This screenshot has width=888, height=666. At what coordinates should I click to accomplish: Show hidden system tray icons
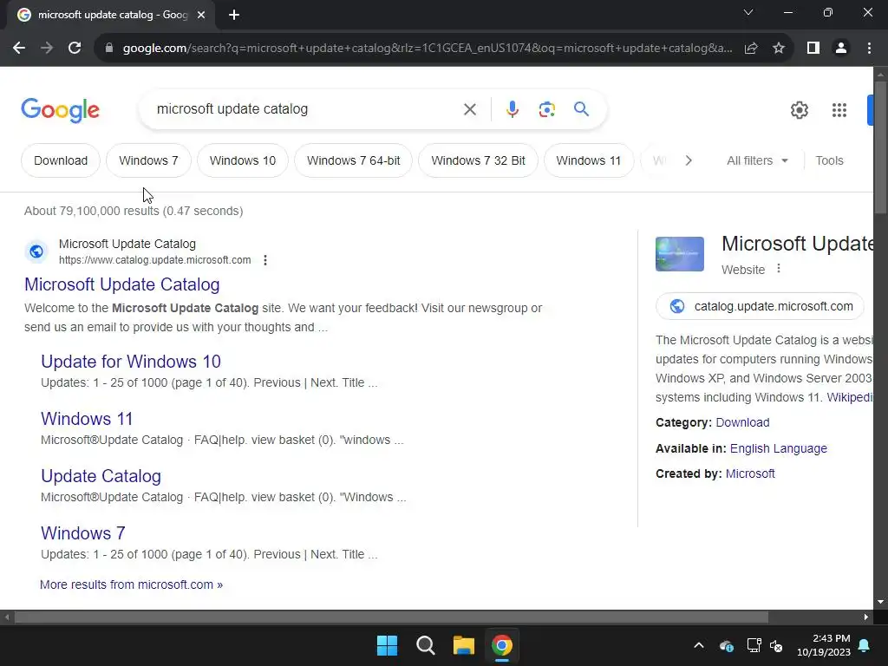pos(699,645)
